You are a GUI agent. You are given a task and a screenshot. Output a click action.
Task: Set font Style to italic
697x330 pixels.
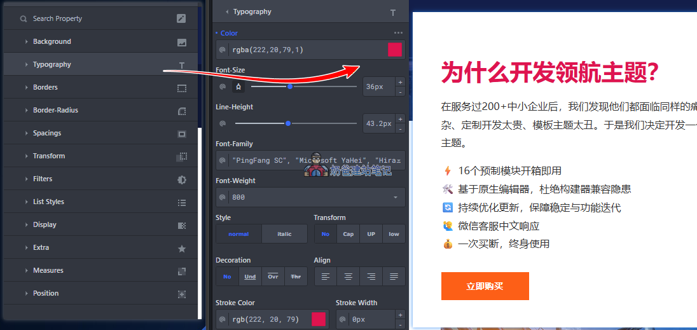point(284,234)
